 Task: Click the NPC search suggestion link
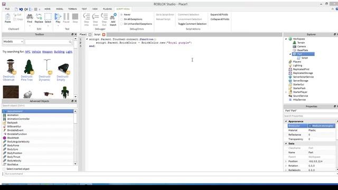point(27,52)
